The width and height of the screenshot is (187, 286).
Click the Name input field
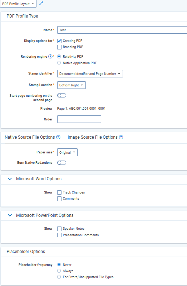coord(122,30)
